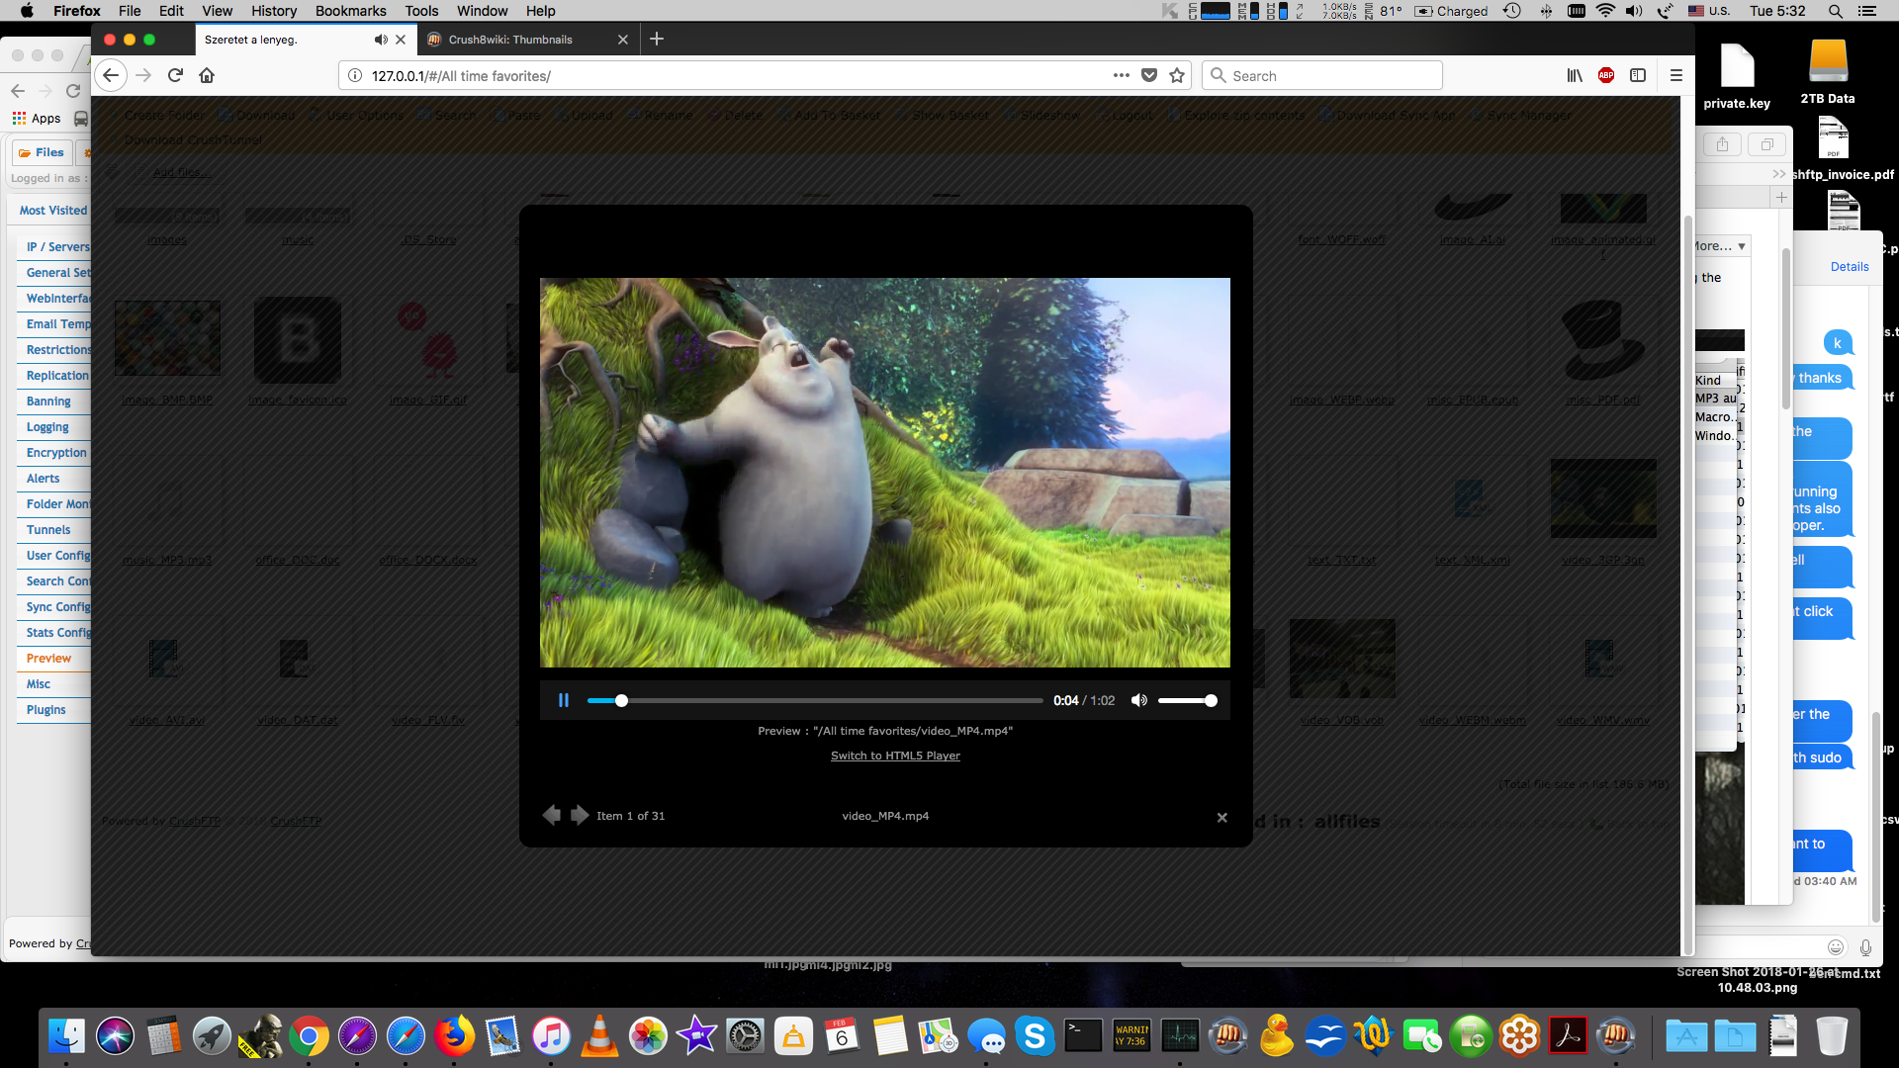Mute the Szeretet a lenyeg tab audio

[380, 40]
